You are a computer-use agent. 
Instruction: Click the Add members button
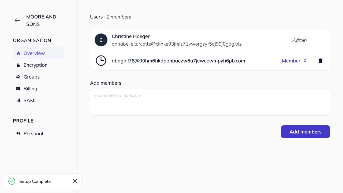click(x=305, y=132)
